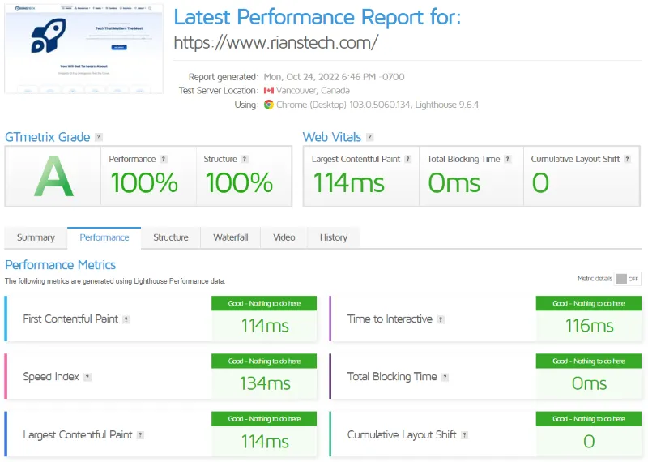Image resolution: width=648 pixels, height=462 pixels.
Task: Open the Summary tab
Action: [x=36, y=237]
